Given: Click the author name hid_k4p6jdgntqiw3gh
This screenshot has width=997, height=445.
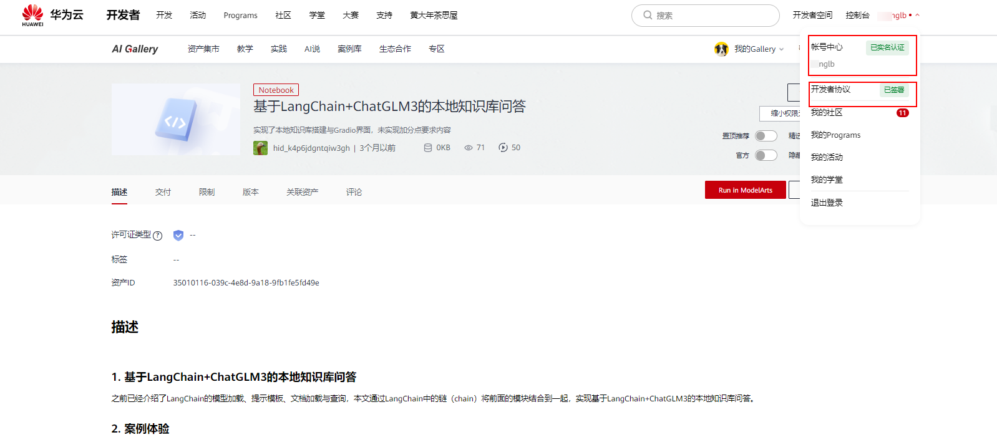Looking at the screenshot, I should (311, 148).
